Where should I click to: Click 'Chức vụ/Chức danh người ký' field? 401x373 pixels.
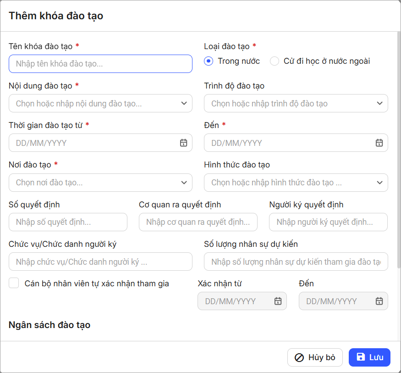click(100, 262)
